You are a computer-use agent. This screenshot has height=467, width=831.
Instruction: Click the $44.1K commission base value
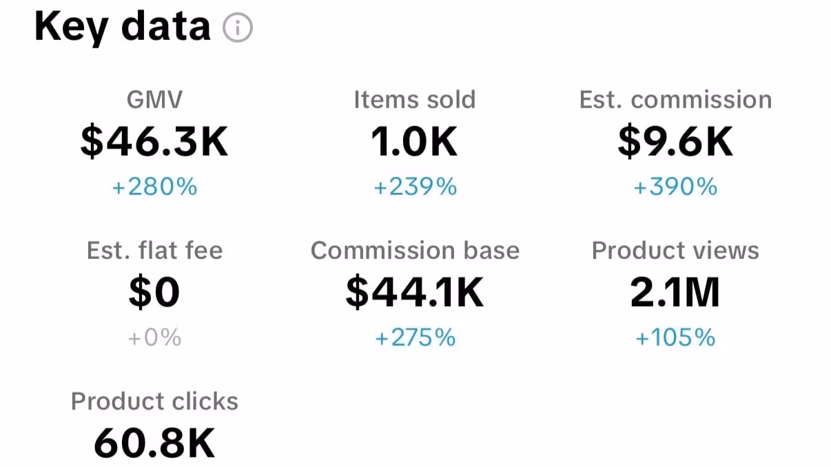pos(415,293)
